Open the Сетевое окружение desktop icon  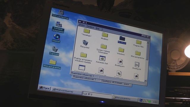tap(58, 27)
